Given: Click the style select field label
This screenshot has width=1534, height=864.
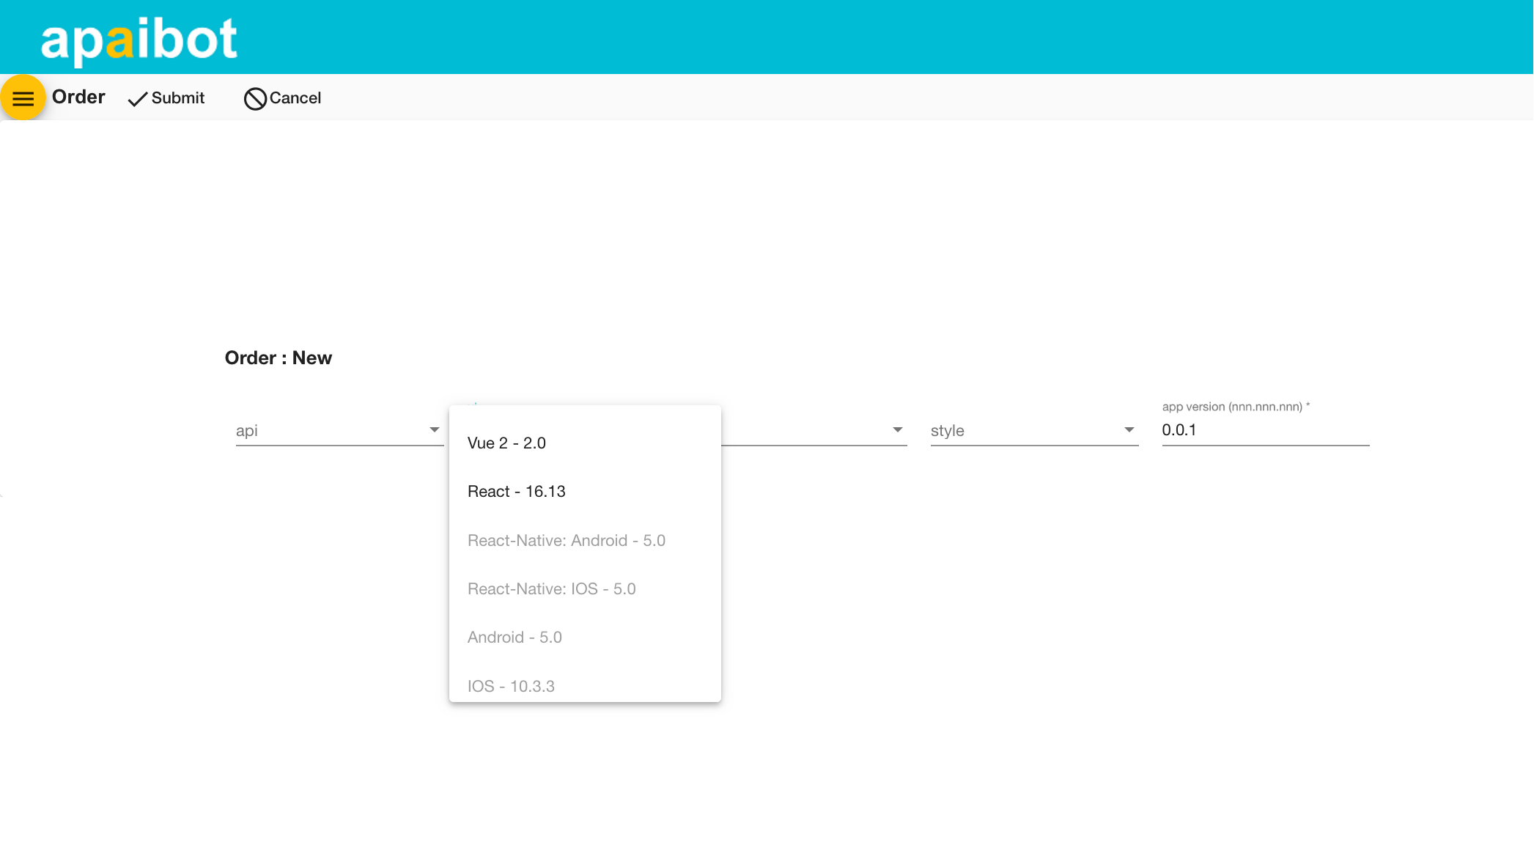Looking at the screenshot, I should pyautogui.click(x=947, y=431).
